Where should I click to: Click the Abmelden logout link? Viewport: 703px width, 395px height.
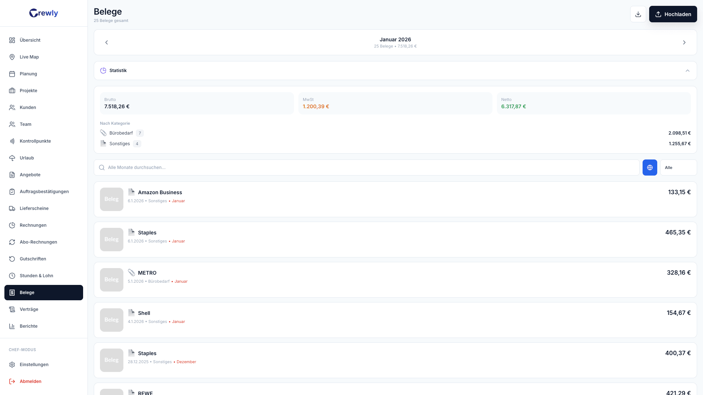30,381
